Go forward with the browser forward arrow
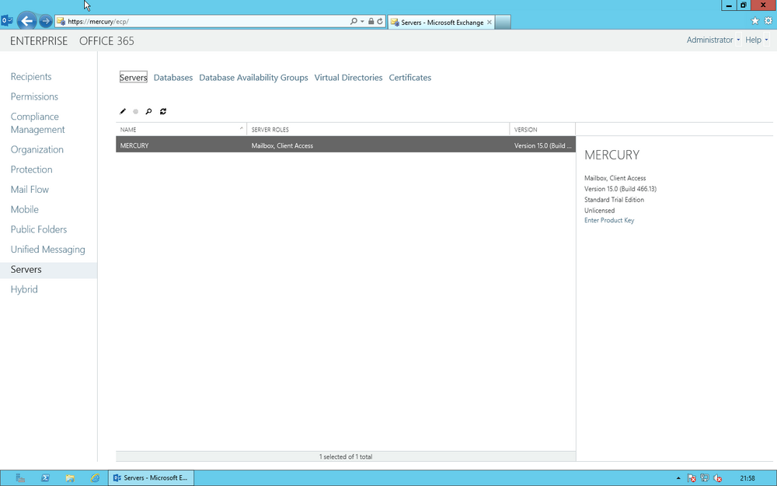 [x=46, y=21]
